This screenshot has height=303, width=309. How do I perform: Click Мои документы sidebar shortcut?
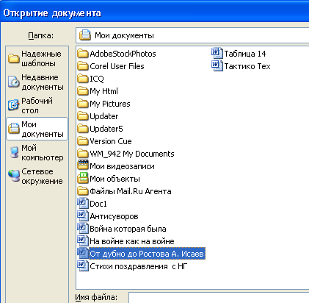(x=37, y=129)
